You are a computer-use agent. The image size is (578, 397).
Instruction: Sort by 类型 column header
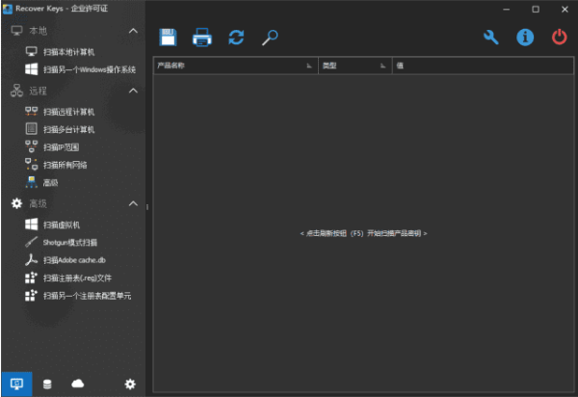point(354,66)
